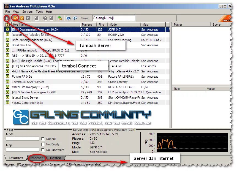Open the Tools menu
This screenshot has height=171, width=237.
[39, 12]
